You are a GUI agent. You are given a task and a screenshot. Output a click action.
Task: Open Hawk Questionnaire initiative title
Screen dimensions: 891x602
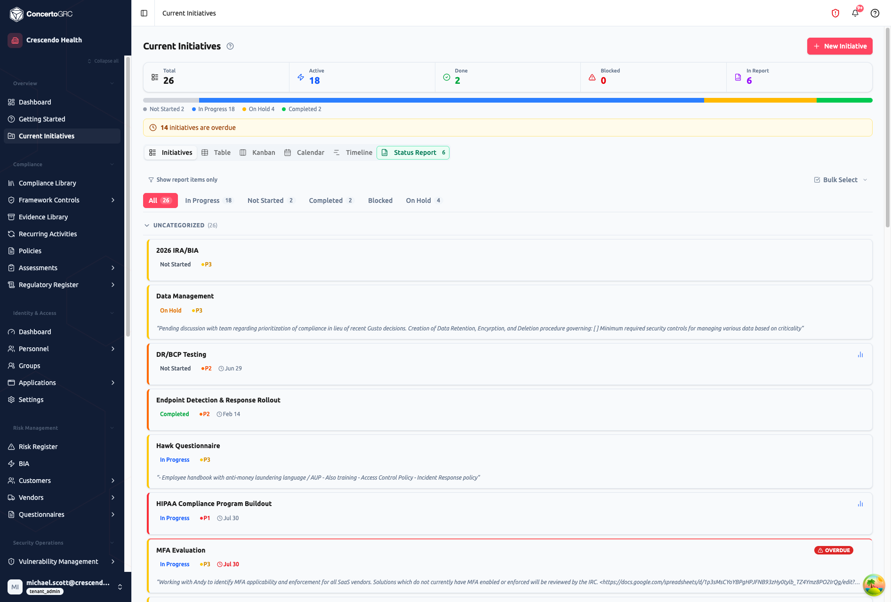[188, 446]
